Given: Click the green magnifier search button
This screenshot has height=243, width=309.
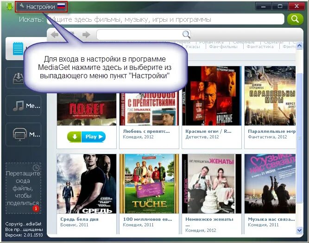Looking at the screenshot, I should 295,19.
